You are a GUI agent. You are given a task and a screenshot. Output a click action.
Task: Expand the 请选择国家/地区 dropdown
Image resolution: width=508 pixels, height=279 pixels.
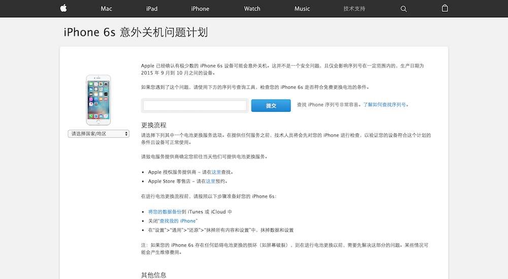(x=99, y=134)
